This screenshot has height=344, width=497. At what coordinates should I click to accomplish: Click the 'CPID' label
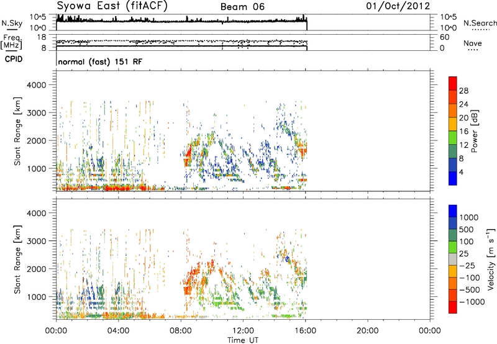tap(14, 59)
